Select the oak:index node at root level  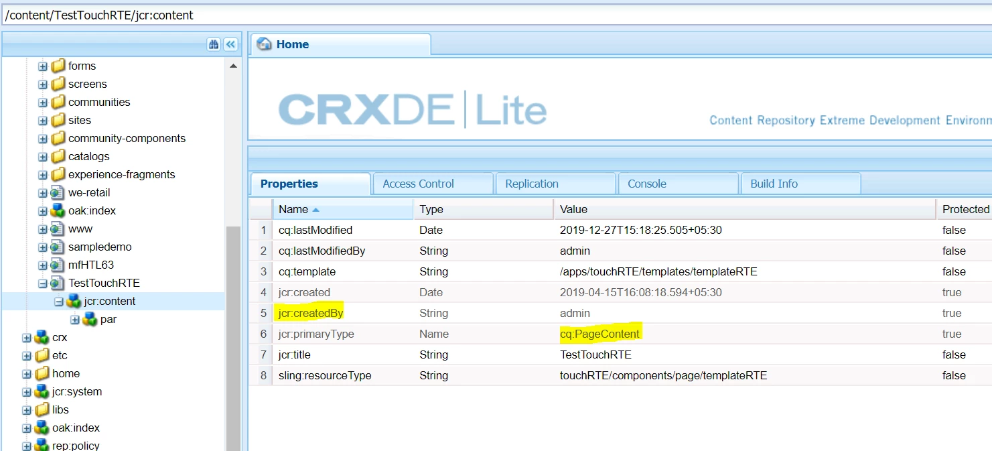click(x=76, y=428)
